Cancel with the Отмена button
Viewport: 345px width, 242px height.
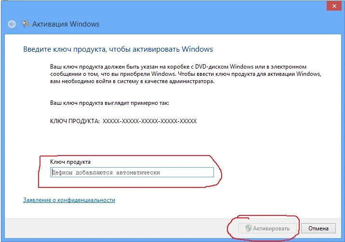pos(318,228)
